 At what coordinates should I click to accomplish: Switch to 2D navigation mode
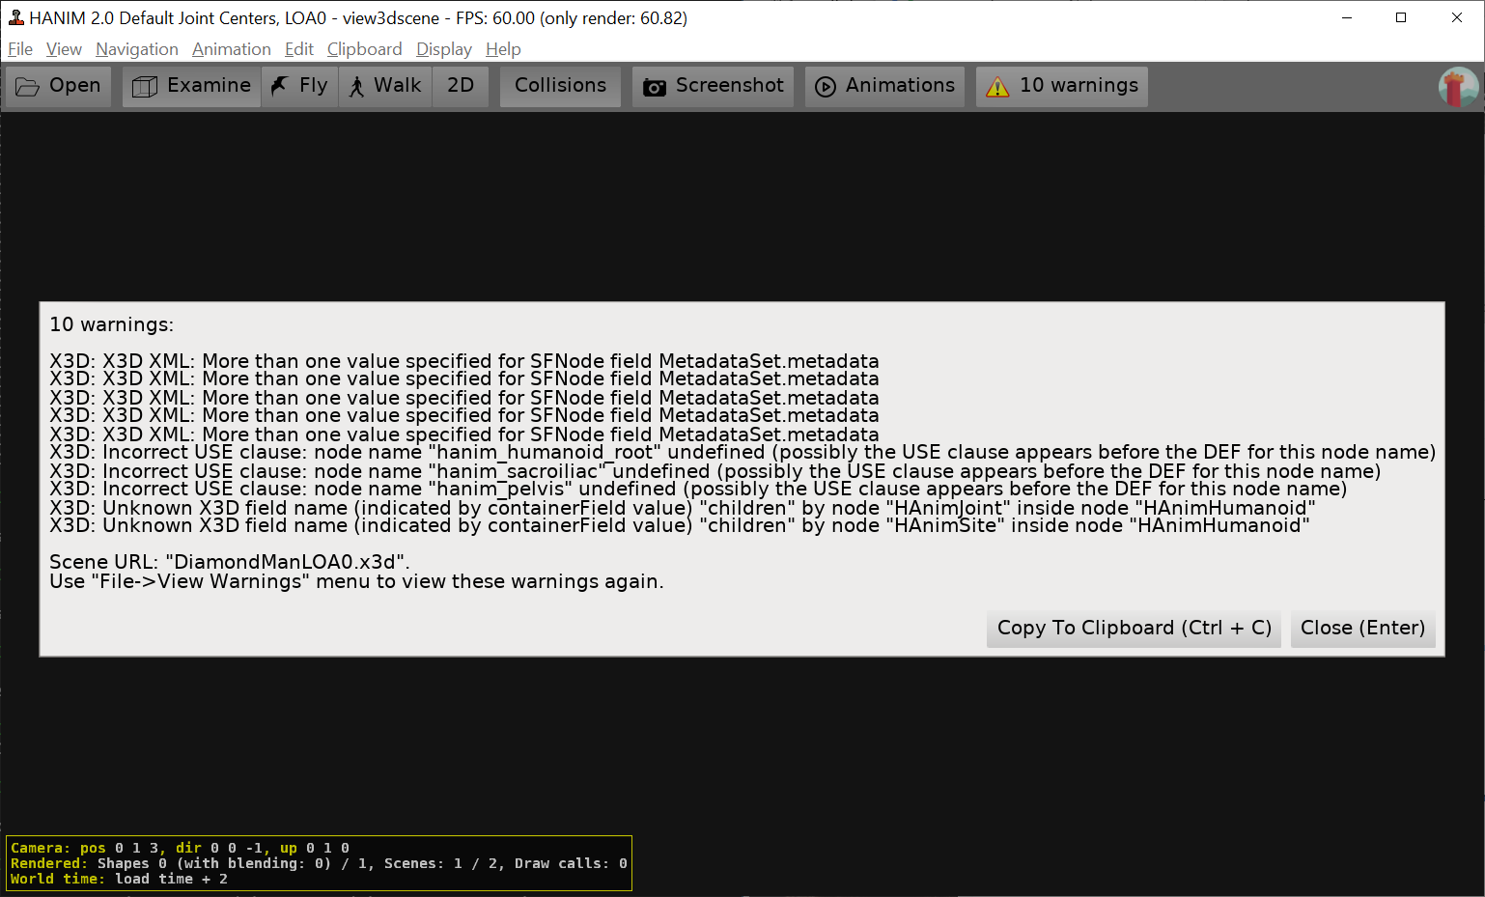461,86
